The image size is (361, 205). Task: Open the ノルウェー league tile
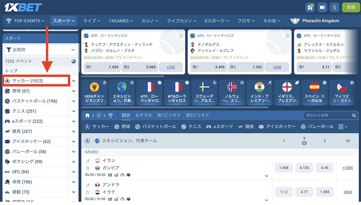pos(232,93)
